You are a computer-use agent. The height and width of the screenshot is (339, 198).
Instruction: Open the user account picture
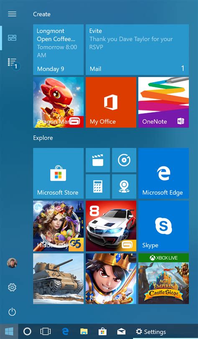click(12, 263)
